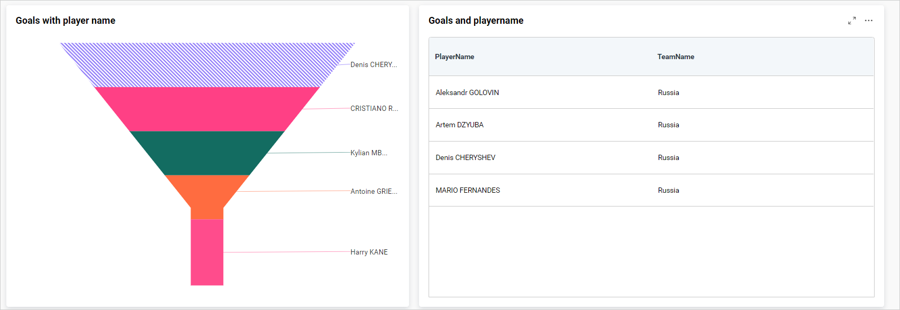Click the Harry KANE funnel label

coord(369,252)
